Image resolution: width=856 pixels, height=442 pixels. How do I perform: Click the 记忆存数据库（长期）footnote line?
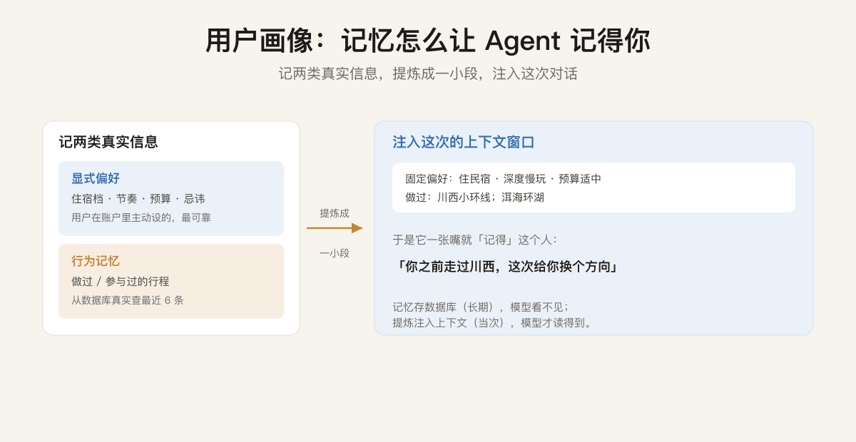pos(481,307)
